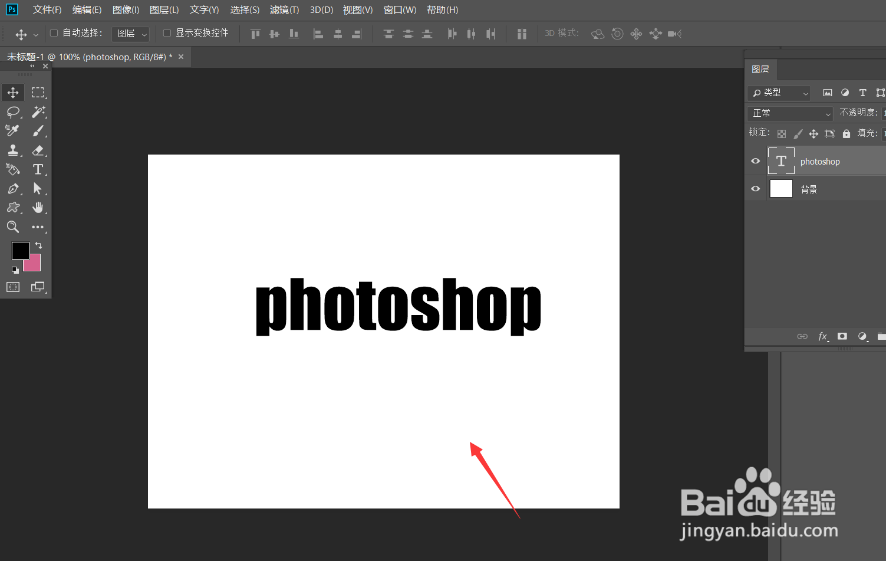This screenshot has width=886, height=561.
Task: Select the Paint Bucket tool
Action: click(13, 169)
